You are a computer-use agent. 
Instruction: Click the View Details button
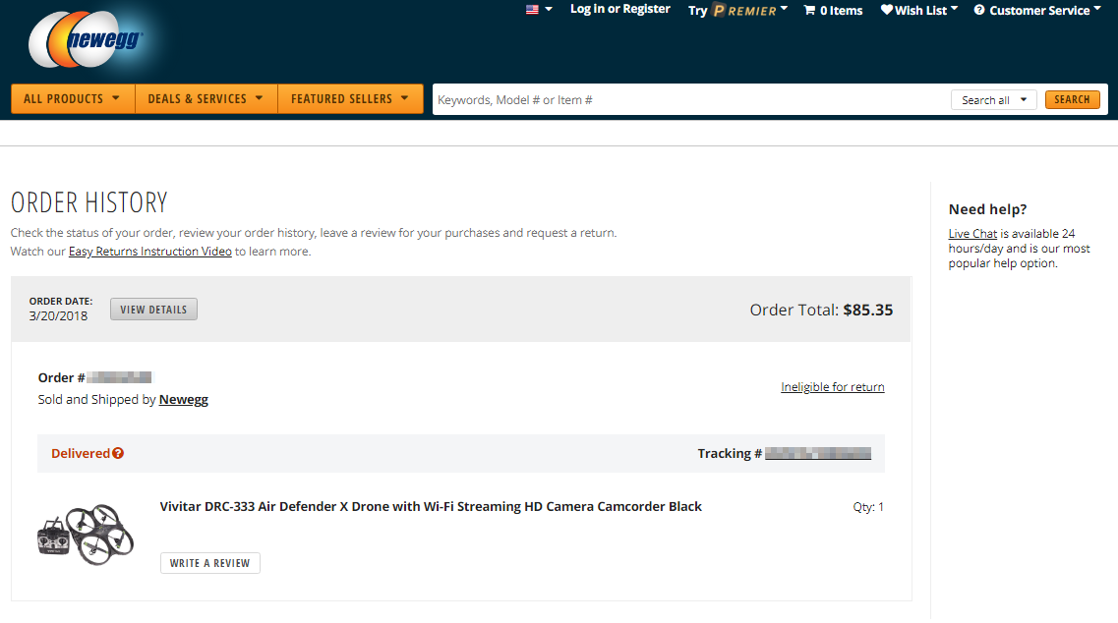(153, 310)
